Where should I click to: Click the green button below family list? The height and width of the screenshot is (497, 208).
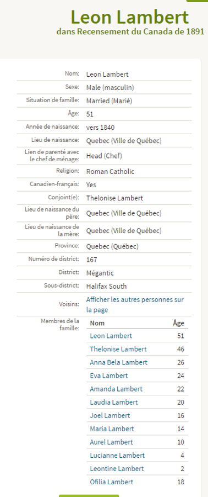tap(89, 496)
